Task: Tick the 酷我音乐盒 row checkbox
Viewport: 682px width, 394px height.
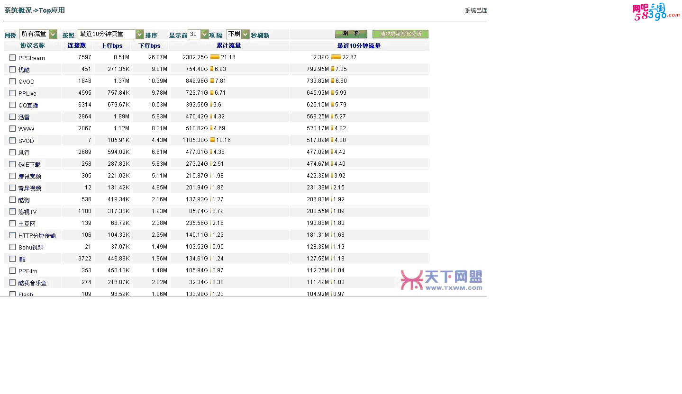Action: tap(13, 282)
